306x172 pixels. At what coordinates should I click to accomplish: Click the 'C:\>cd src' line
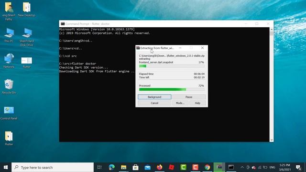coord(68,56)
